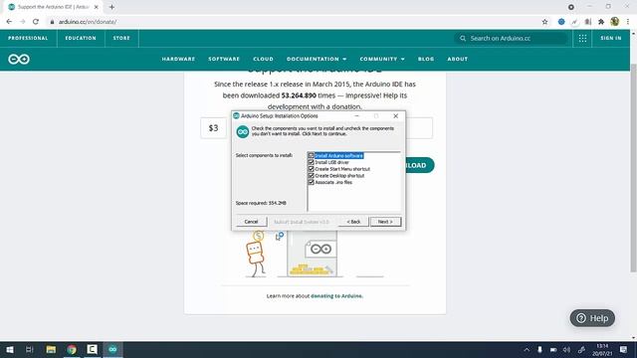This screenshot has height=358, width=637.
Task: Open the Camtasia icon on the taskbar
Action: tap(93, 349)
